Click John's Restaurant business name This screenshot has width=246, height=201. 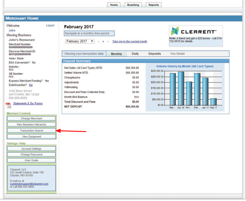click(x=22, y=40)
